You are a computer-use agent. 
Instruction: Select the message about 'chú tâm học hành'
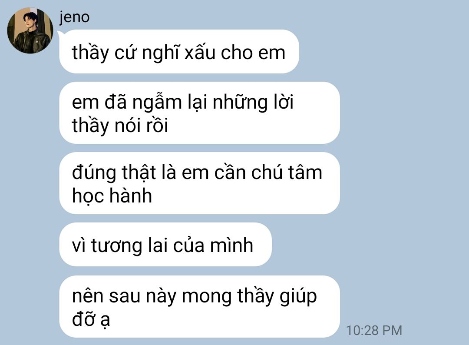coord(199,183)
